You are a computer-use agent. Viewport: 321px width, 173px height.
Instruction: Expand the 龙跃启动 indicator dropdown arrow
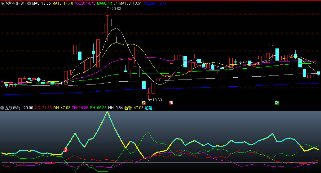tap(2, 108)
